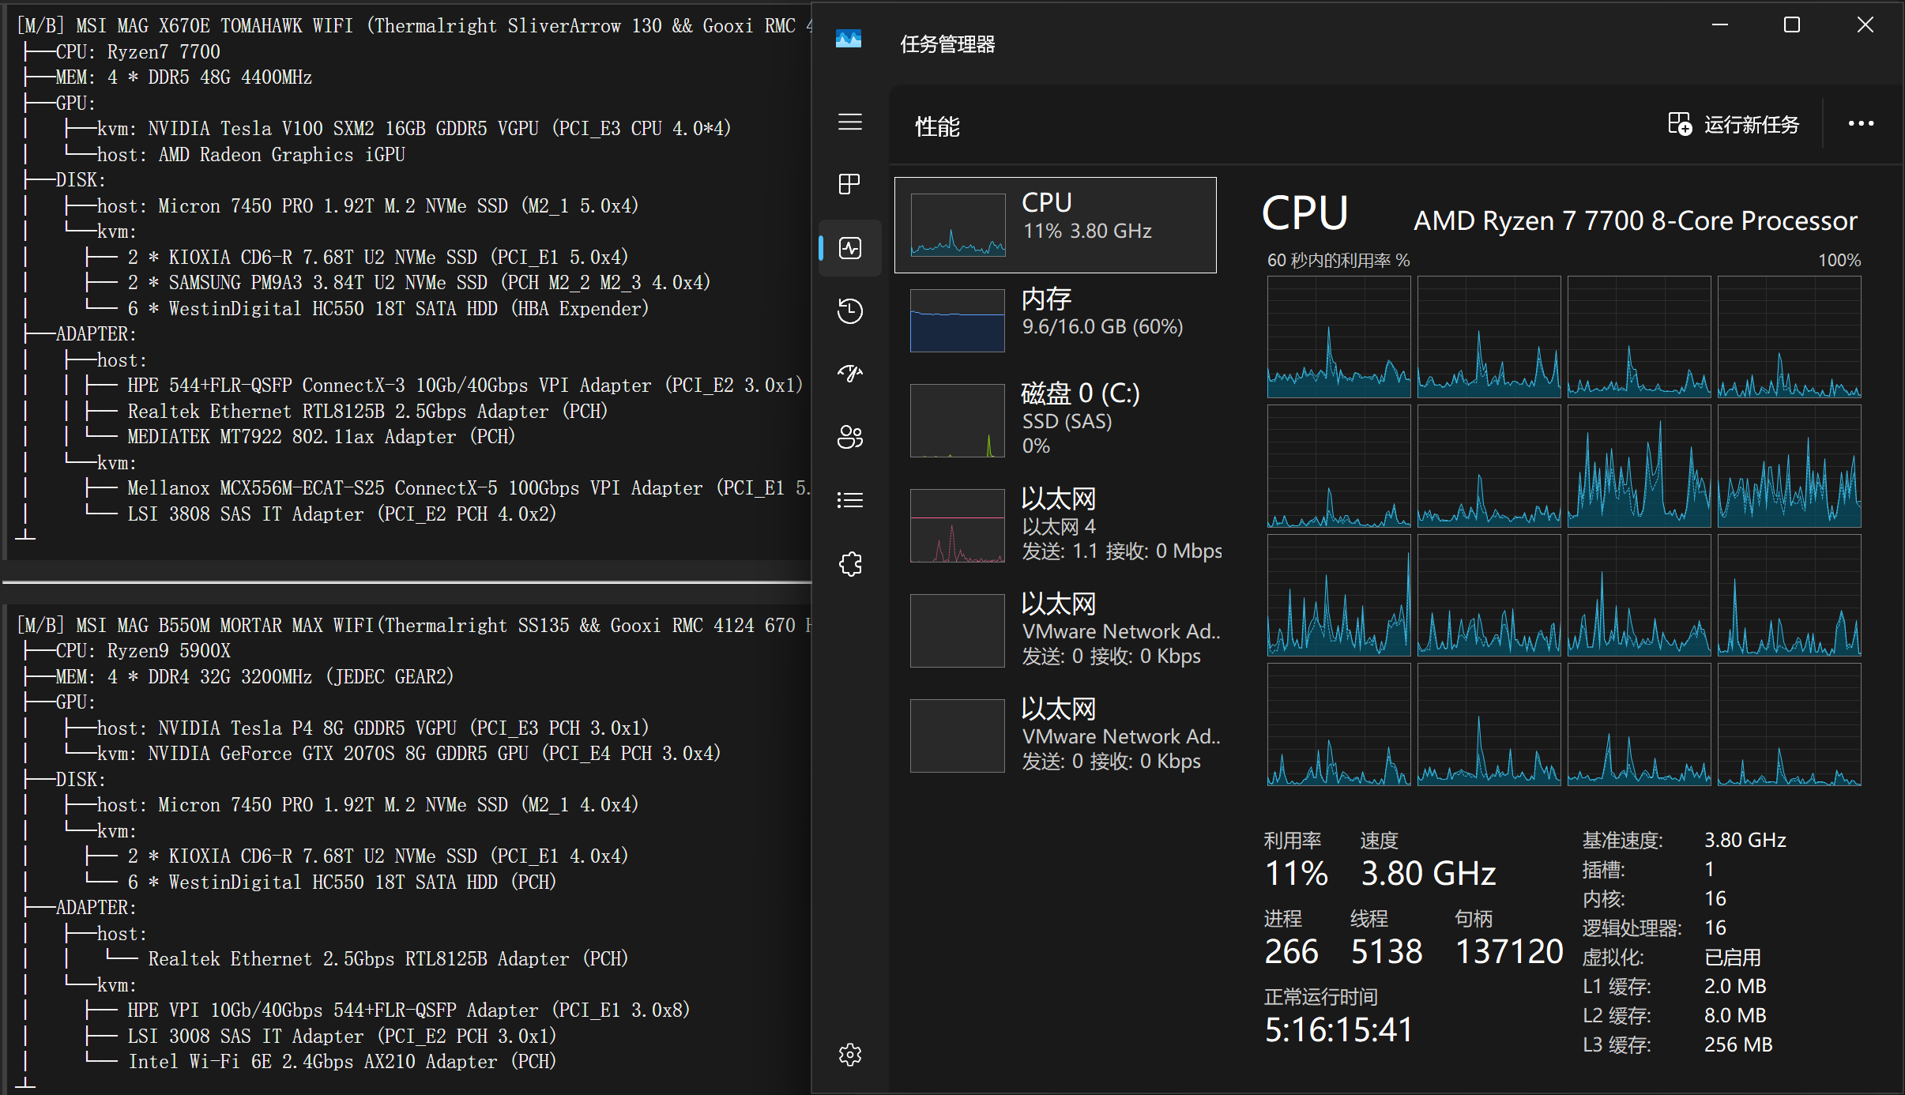Open the Users page icon
1905x1095 pixels.
pyautogui.click(x=849, y=437)
